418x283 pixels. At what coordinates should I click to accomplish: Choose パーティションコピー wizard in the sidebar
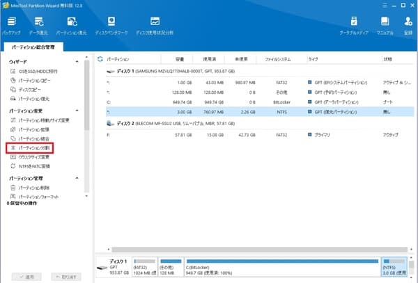31,81
